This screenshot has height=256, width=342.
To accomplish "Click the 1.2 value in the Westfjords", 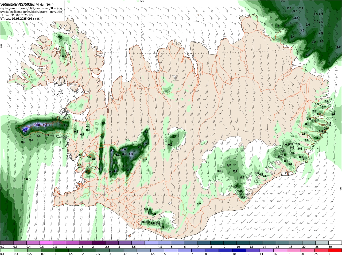I will [60, 37].
